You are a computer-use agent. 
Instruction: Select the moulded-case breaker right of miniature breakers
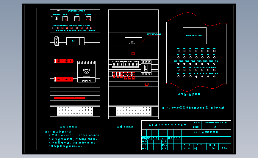146,68
